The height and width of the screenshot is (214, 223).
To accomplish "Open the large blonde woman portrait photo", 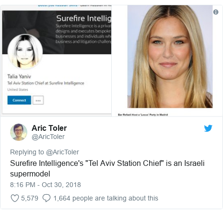I will click(170, 56).
